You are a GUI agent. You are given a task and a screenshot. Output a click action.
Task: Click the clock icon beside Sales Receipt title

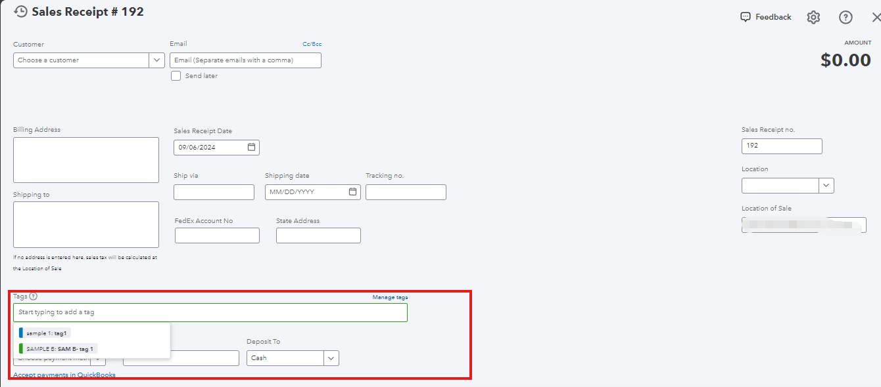click(x=20, y=11)
